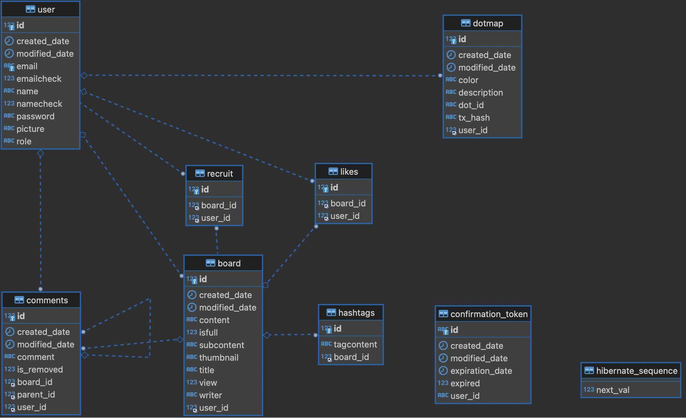This screenshot has height=418, width=686.
Task: Click the 123 icon next to next_val
Action: pyautogui.click(x=589, y=390)
